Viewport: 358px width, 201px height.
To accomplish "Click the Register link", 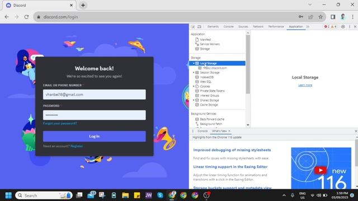I will [77, 146].
